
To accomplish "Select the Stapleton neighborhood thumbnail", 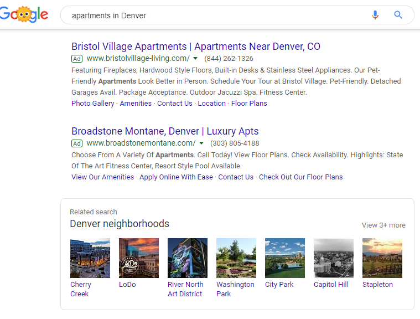I will pyautogui.click(x=382, y=258).
